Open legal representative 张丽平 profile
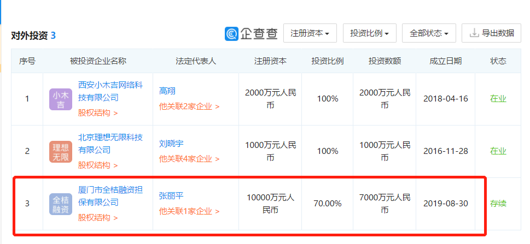 pos(171,196)
